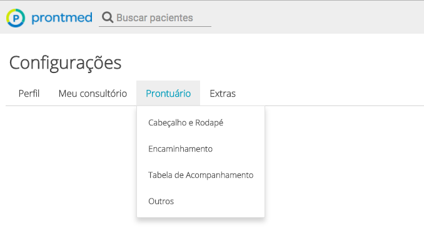
Task: Click the prontmed wordmark text
Action: 62,18
